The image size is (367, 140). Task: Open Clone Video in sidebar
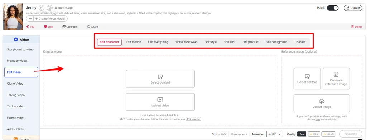(x=15, y=84)
